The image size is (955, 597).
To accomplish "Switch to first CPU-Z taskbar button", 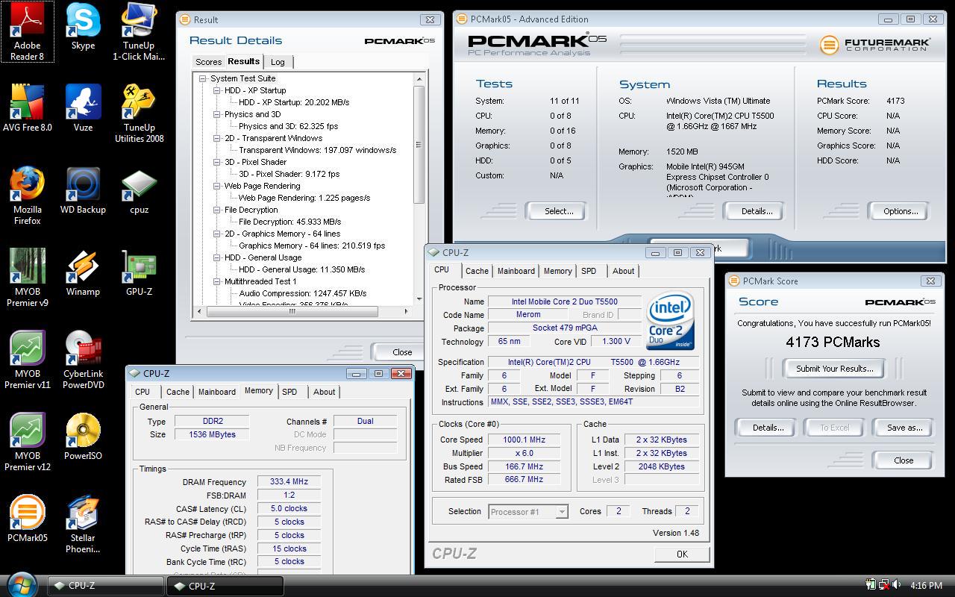I will point(104,586).
